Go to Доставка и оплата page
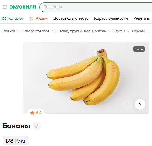The image size is (152, 146). click(x=71, y=18)
